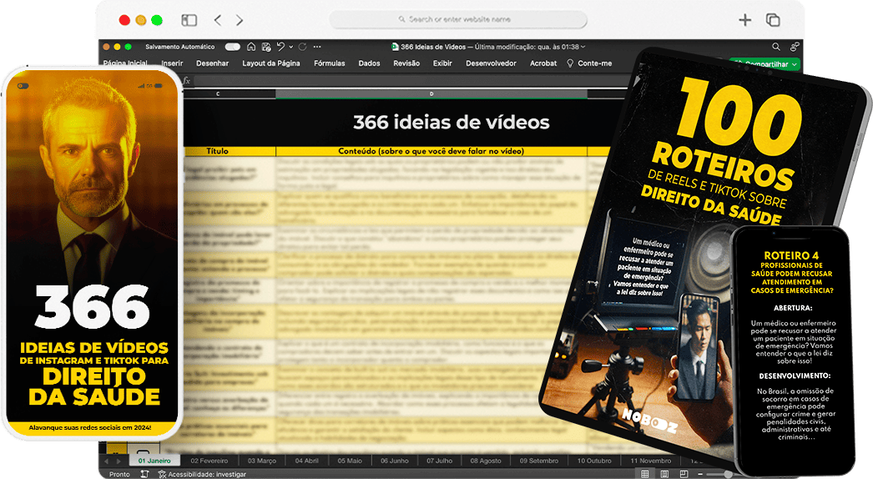Viewport: 873px width, 479px height.
Task: Open the Fórmulas ribbon tab
Action: pyautogui.click(x=329, y=63)
